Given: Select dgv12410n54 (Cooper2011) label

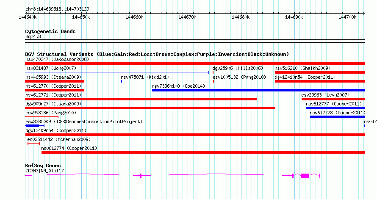Looking at the screenshot, I should [305, 77].
